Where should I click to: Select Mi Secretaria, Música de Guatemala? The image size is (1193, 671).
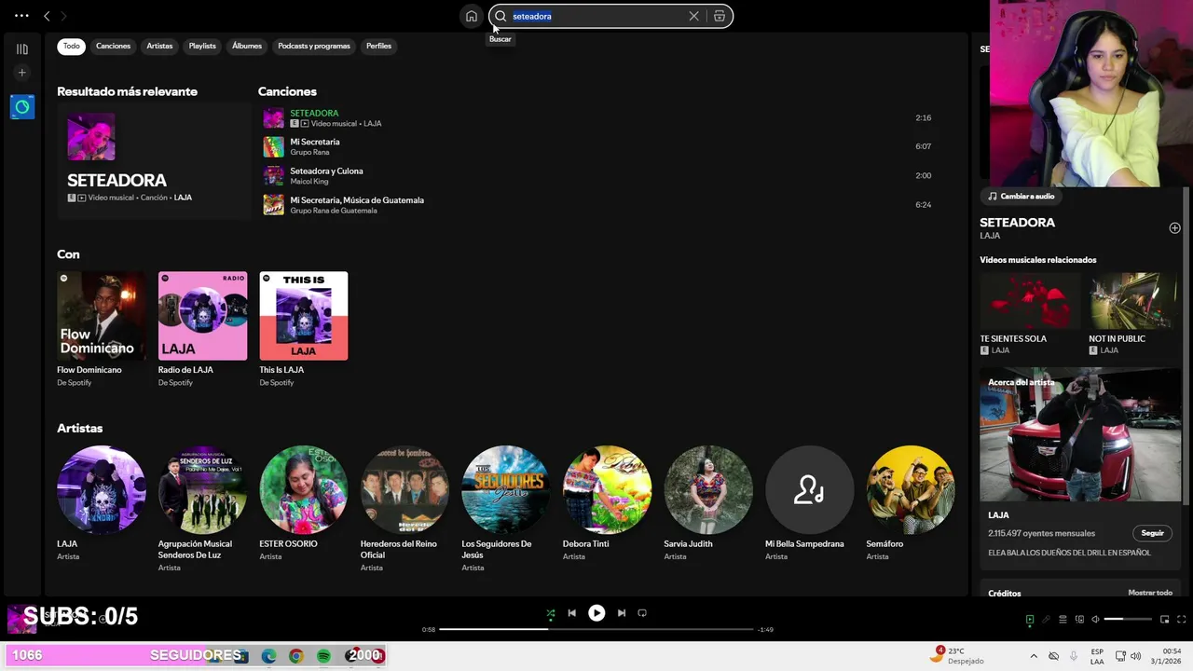[x=598, y=205]
